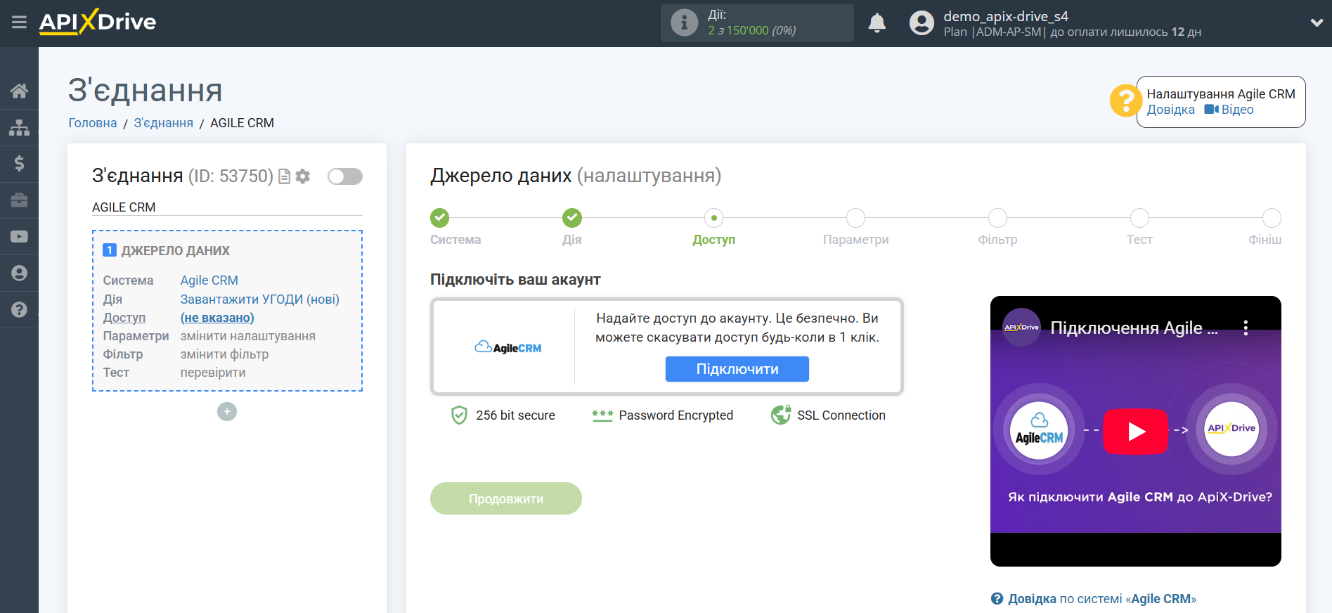This screenshot has width=1332, height=613.
Task: Toggle the connection on/off switch
Action: coord(345,176)
